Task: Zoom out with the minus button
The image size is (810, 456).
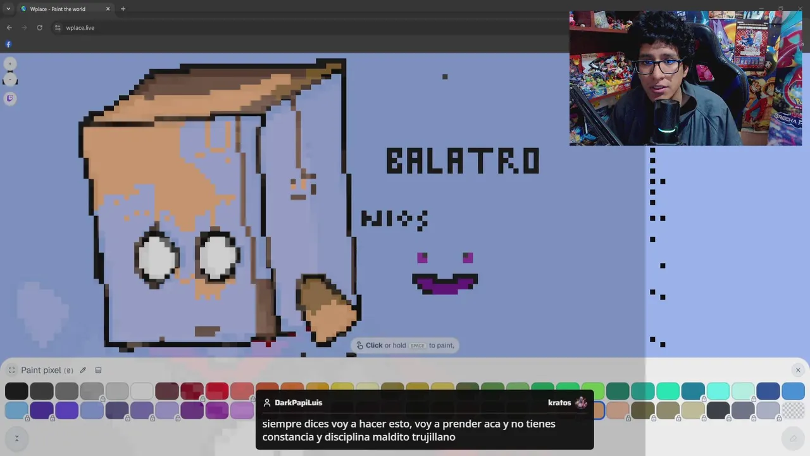Action: tap(10, 80)
